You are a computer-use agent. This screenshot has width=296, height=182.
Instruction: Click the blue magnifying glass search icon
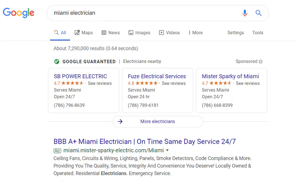point(259,13)
